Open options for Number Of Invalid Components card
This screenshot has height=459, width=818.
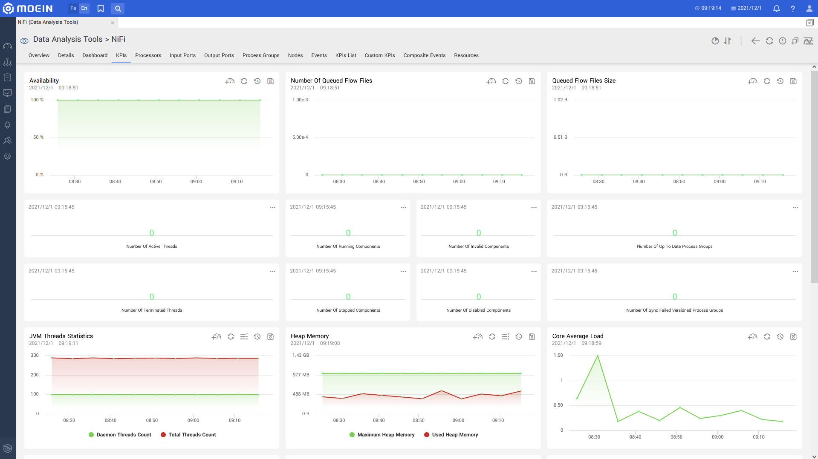click(534, 207)
